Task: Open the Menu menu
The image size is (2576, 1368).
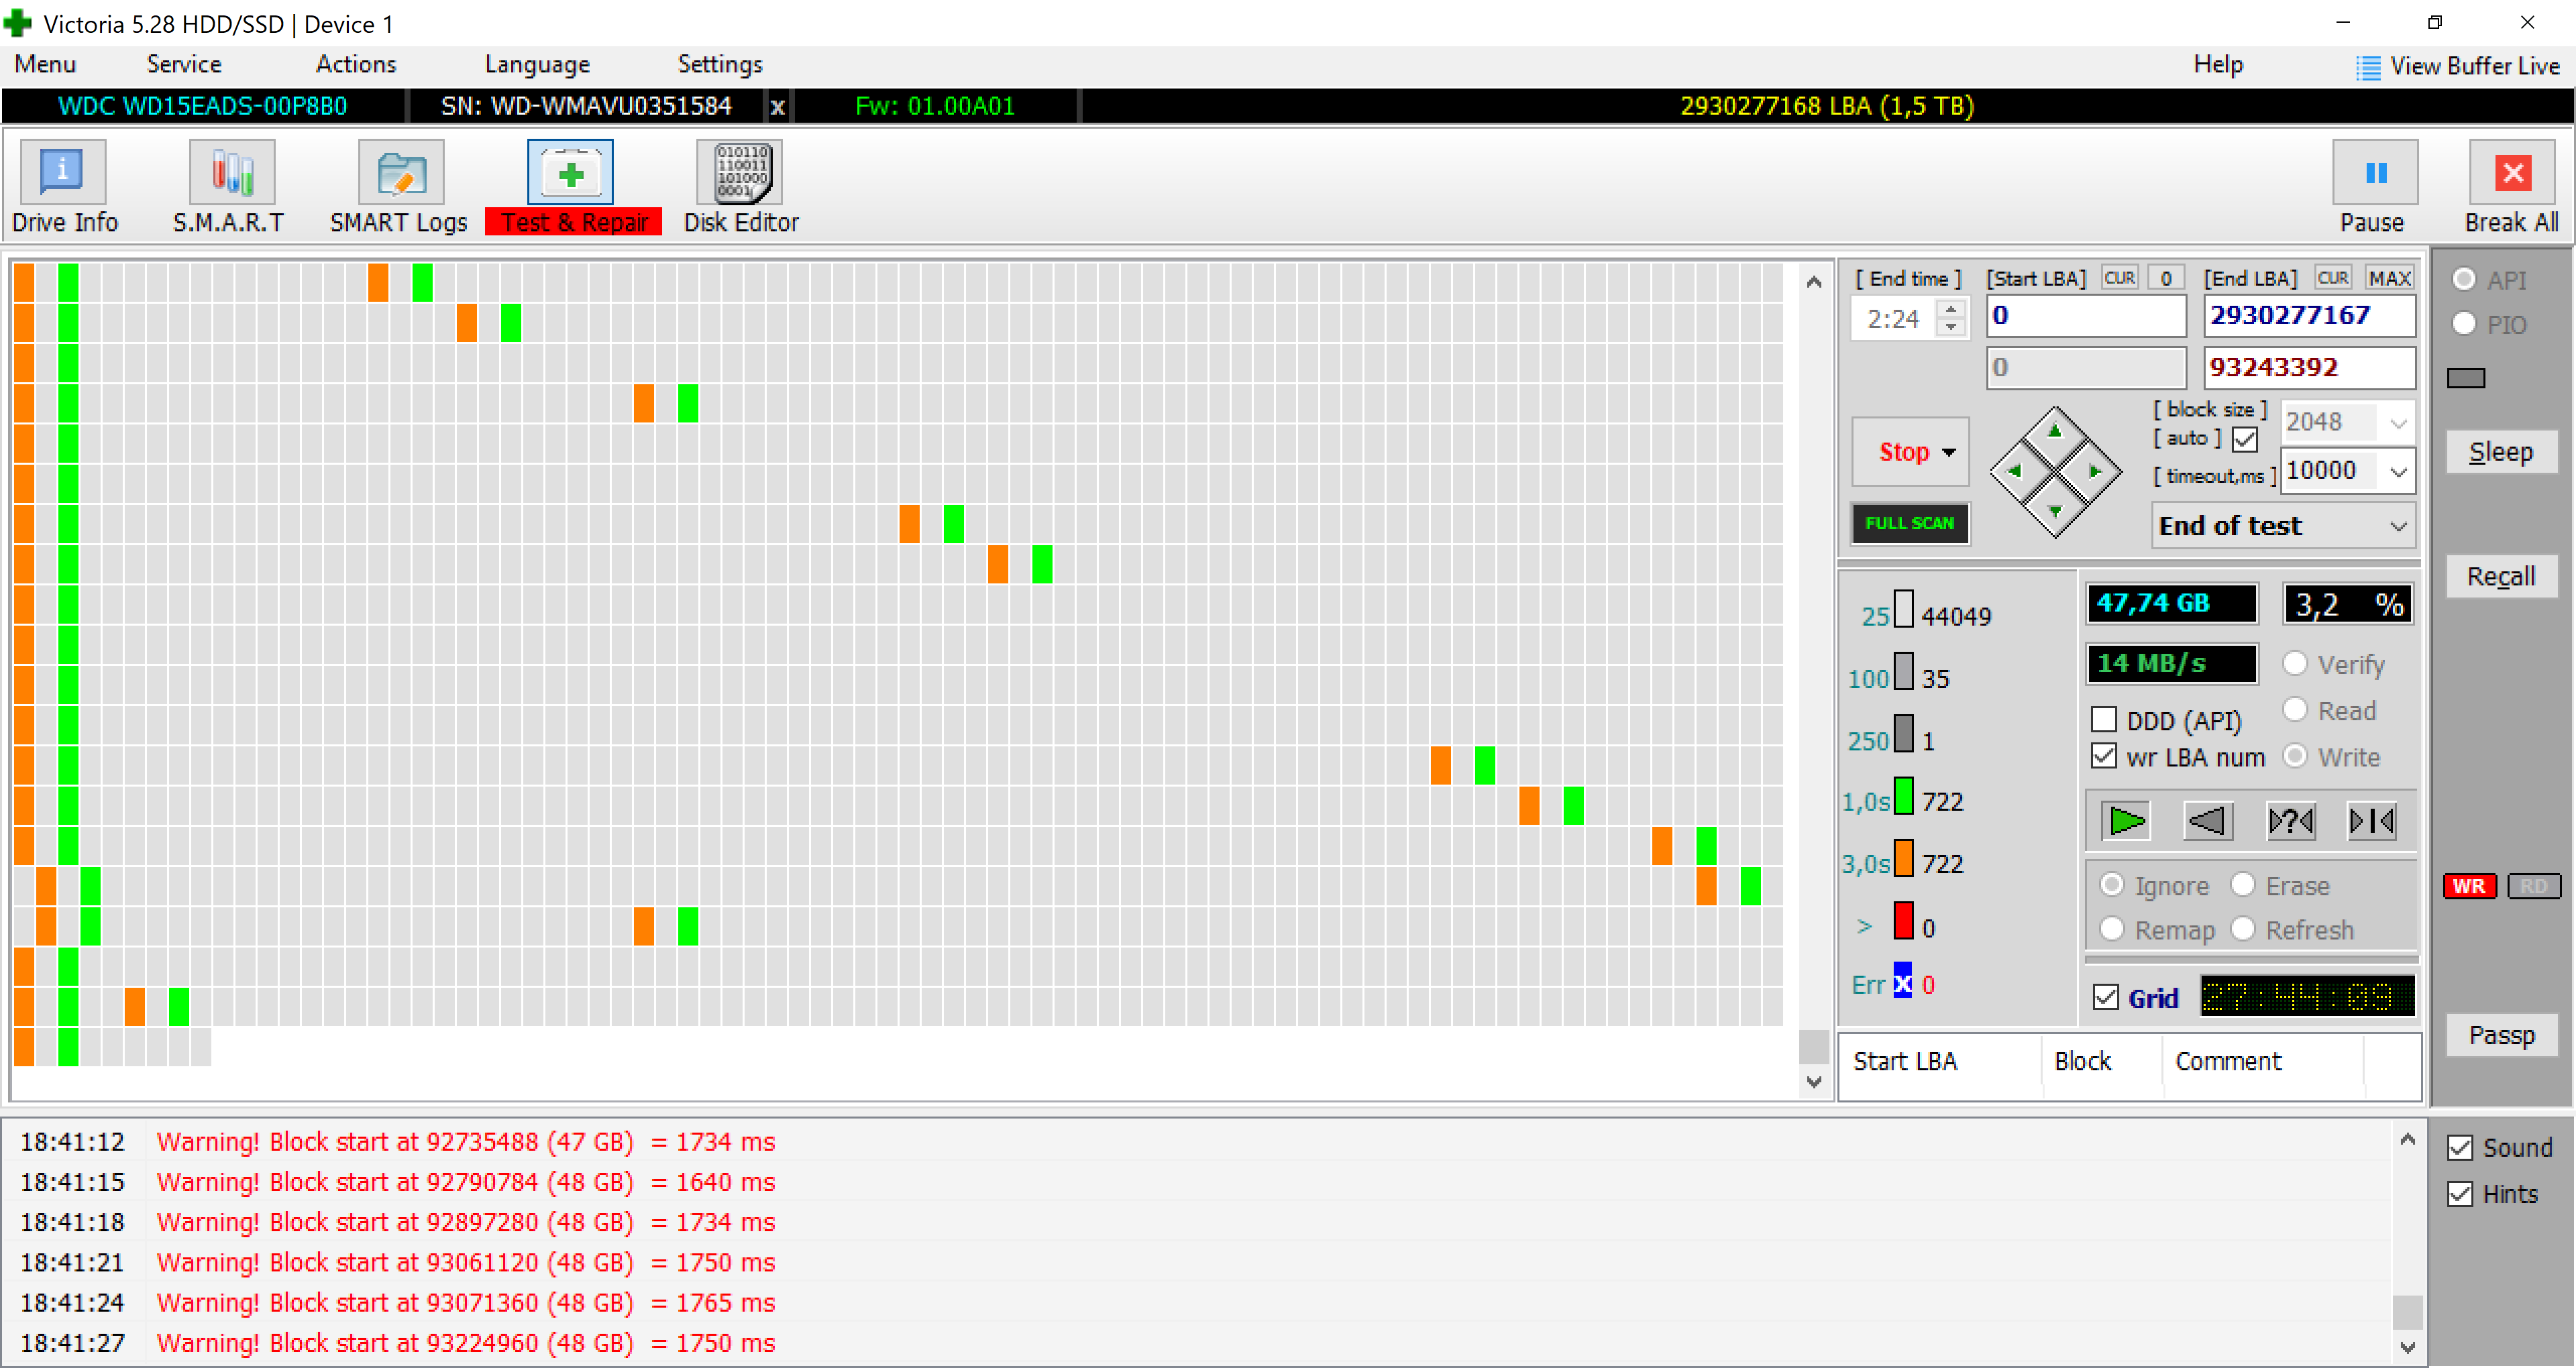Action: [45, 65]
